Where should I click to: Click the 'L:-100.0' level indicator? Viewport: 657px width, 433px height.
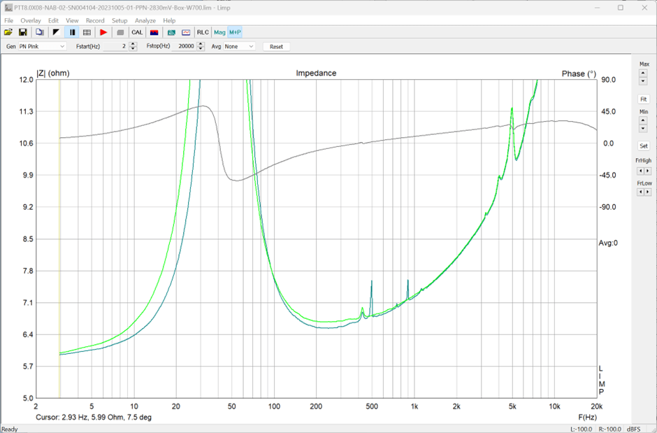click(x=581, y=430)
